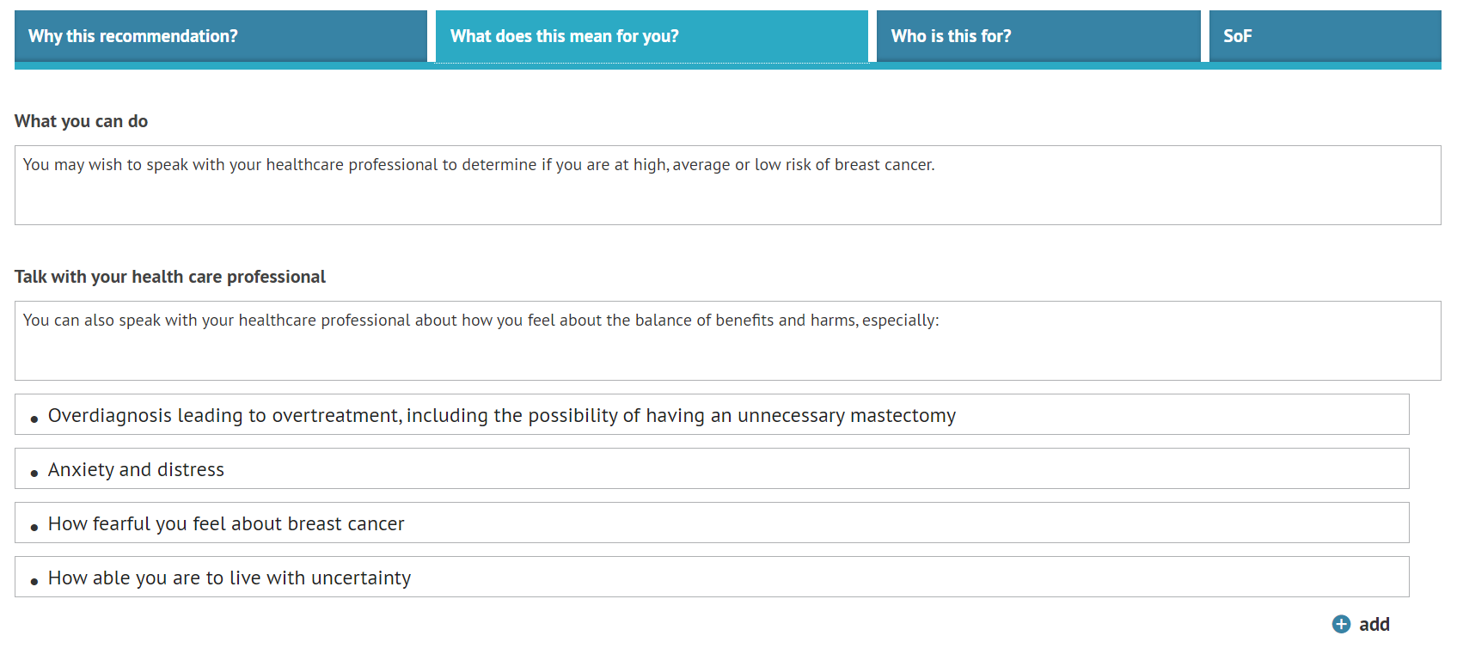Edit the healthcare professional description field
This screenshot has height=648, width=1457.
point(727,340)
